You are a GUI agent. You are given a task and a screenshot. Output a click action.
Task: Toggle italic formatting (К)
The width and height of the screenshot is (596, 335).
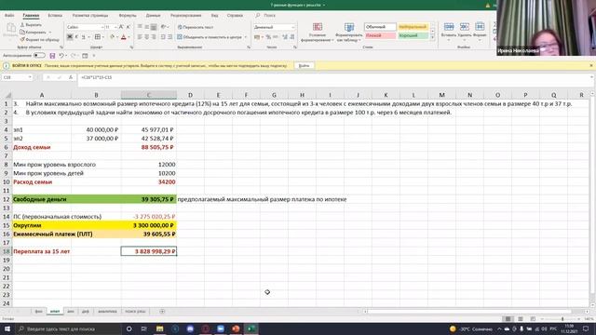76,37
